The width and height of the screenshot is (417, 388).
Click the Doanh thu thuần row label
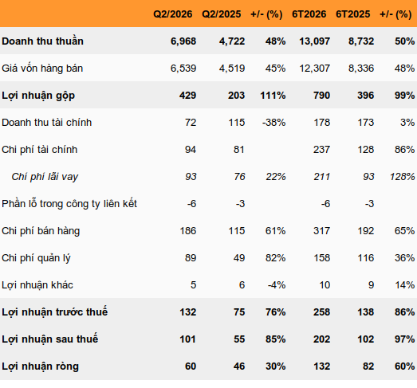pyautogui.click(x=42, y=41)
